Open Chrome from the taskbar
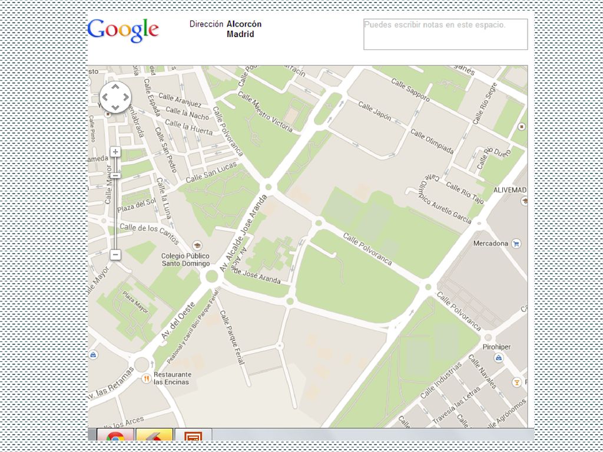This screenshot has width=603, height=452. coord(115,435)
